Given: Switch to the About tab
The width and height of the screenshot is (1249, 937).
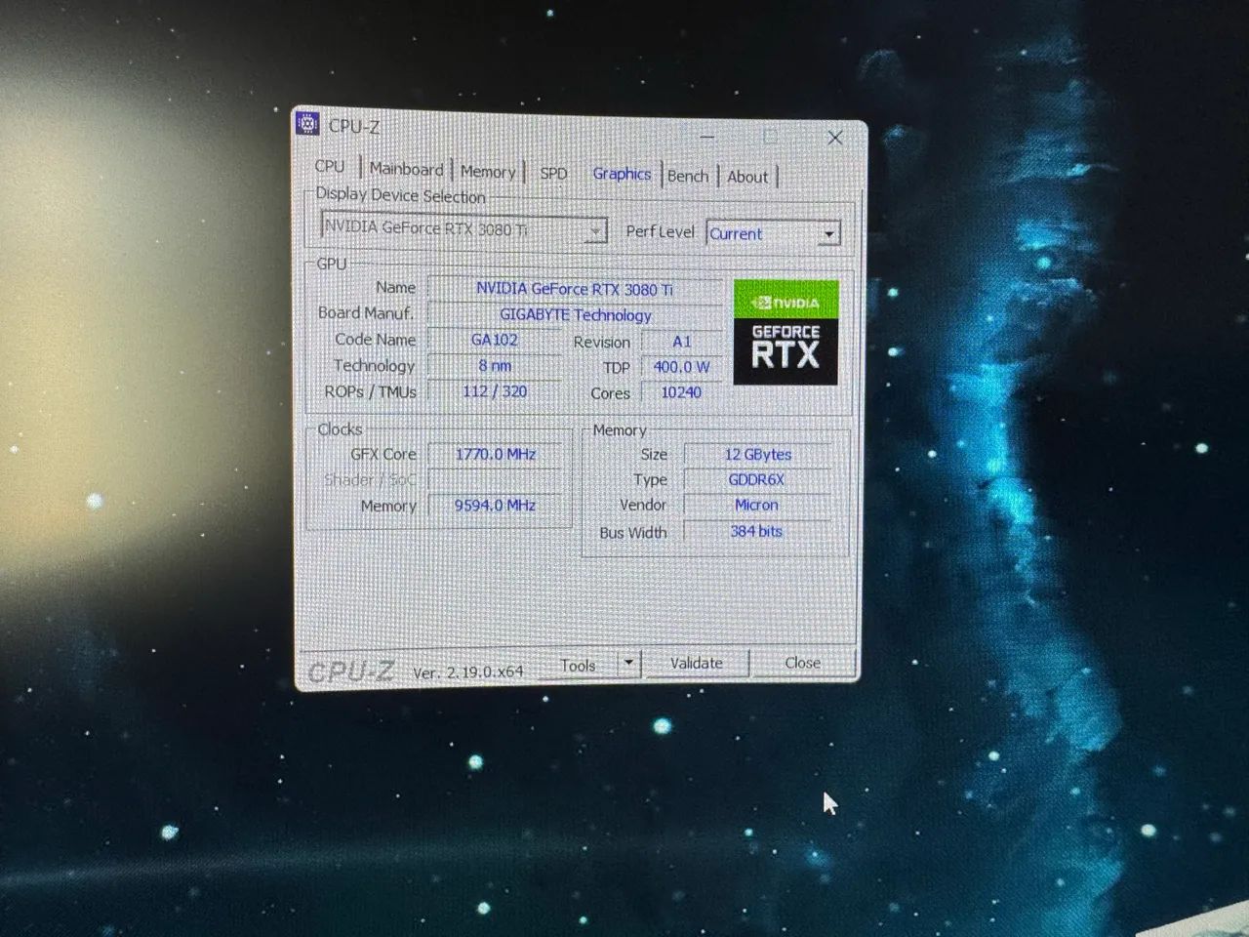Looking at the screenshot, I should click(747, 177).
